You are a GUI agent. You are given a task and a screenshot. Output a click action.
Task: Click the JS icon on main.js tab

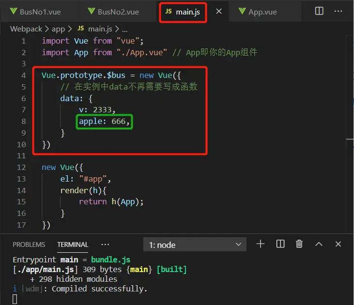click(169, 11)
